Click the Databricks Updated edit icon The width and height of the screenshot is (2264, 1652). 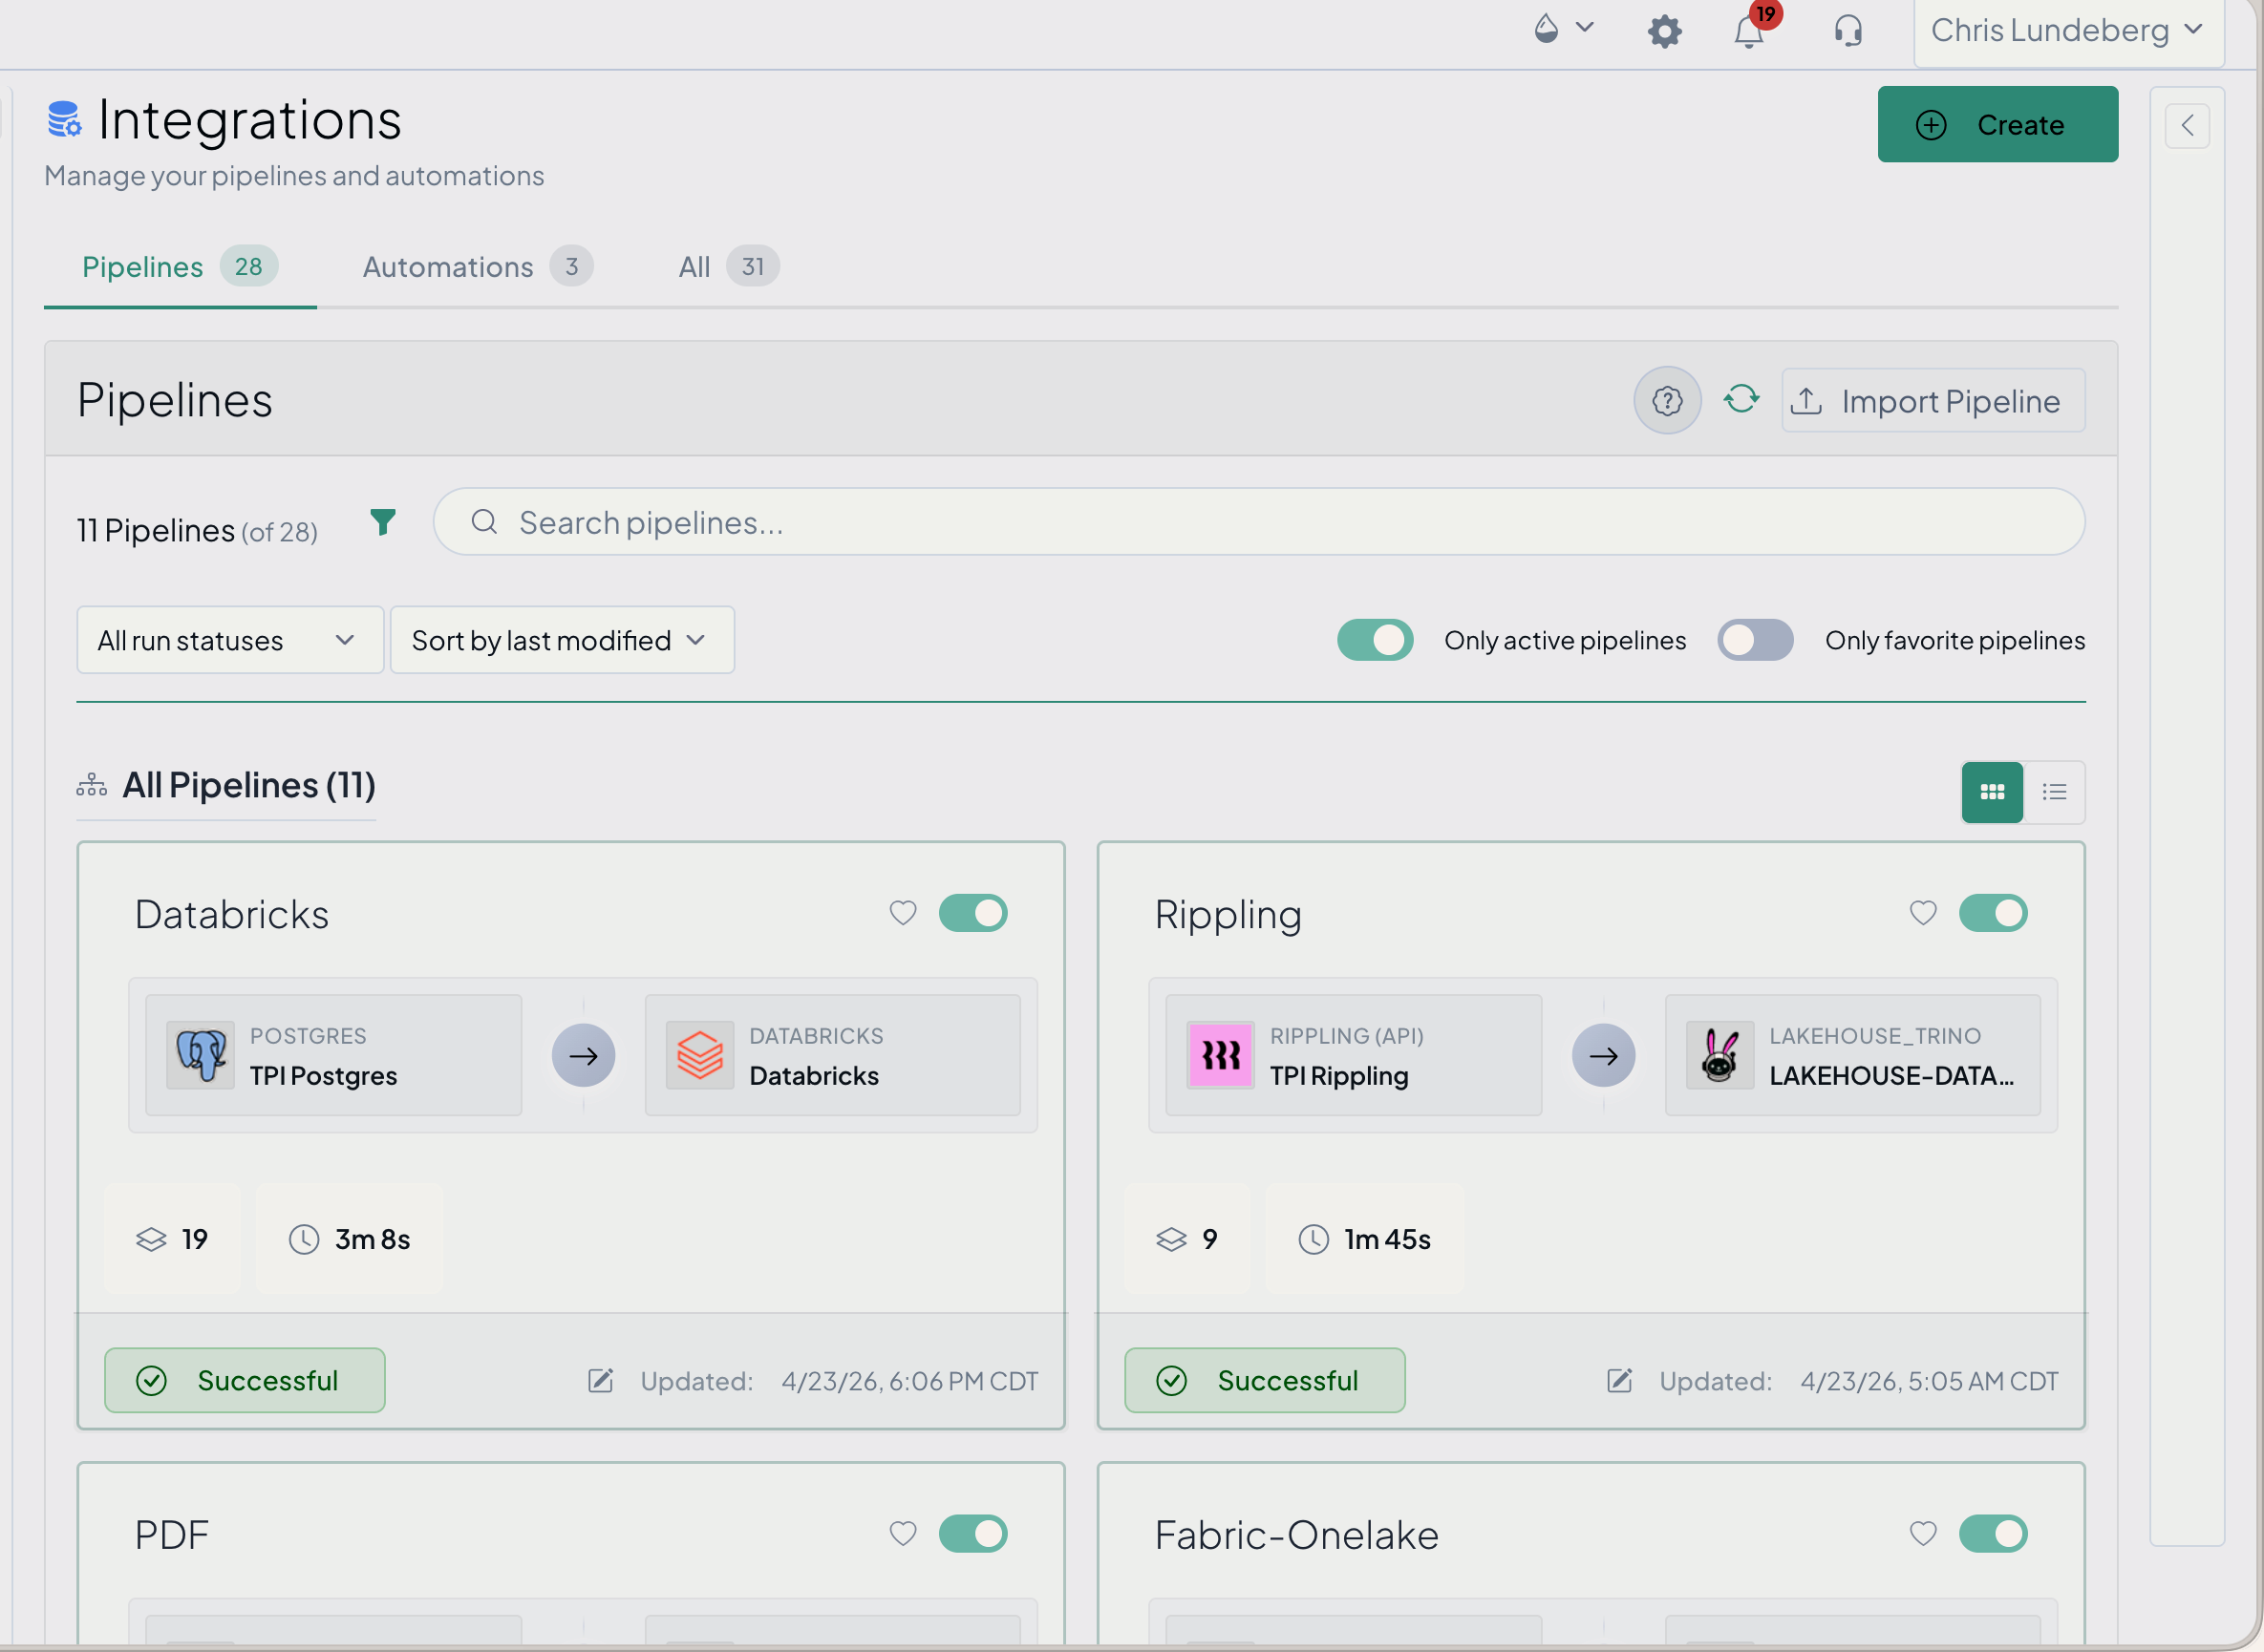point(599,1381)
